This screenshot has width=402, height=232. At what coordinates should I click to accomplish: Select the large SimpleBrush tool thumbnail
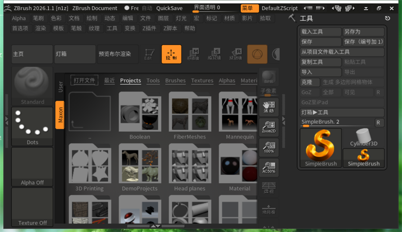tap(320, 148)
